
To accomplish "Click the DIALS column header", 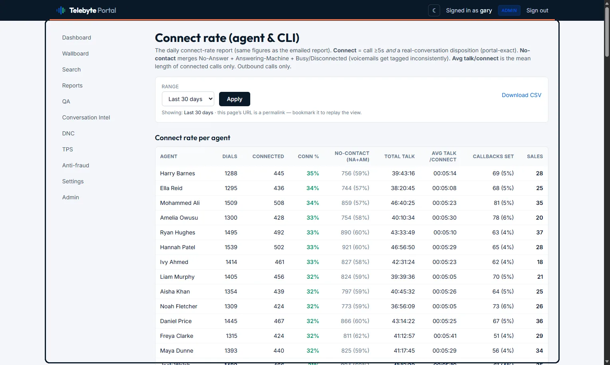I will pos(230,157).
